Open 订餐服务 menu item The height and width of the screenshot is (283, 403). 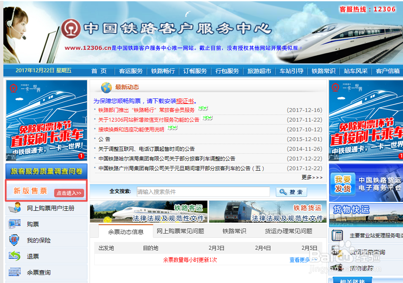[x=195, y=71]
